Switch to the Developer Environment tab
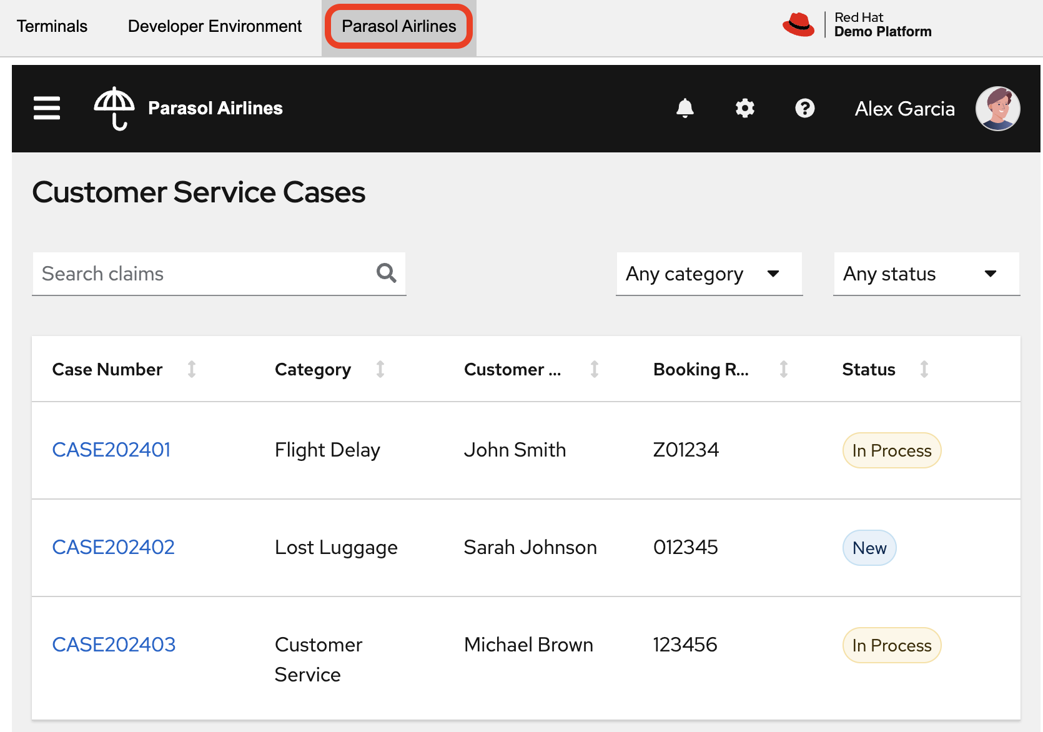The image size is (1043, 732). pyautogui.click(x=215, y=26)
